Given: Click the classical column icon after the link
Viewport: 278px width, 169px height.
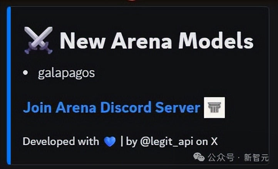Looking at the screenshot, I should [214, 108].
